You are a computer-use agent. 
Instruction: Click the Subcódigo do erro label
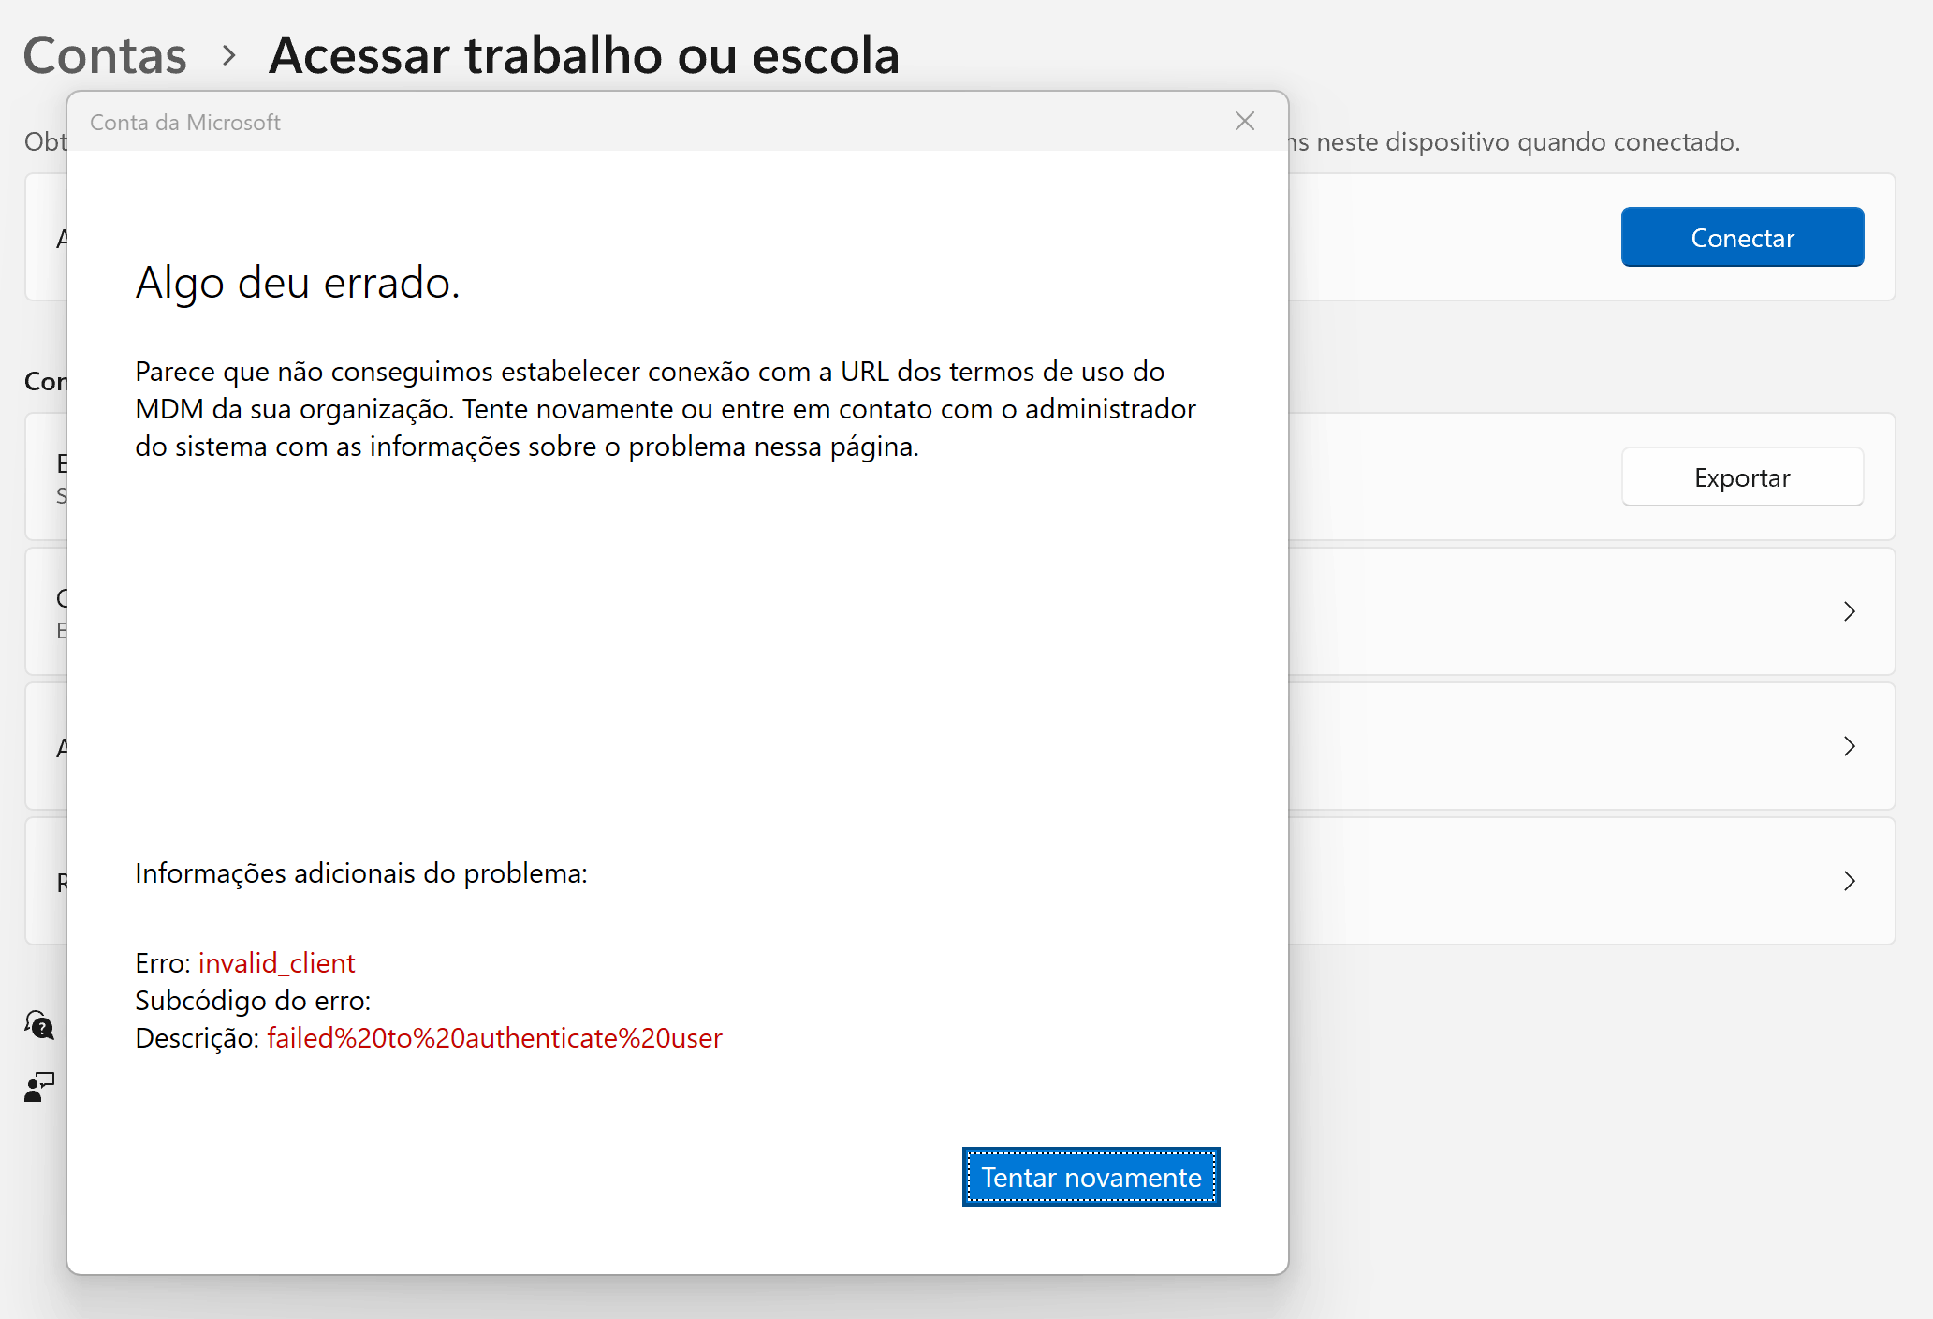point(253,1001)
